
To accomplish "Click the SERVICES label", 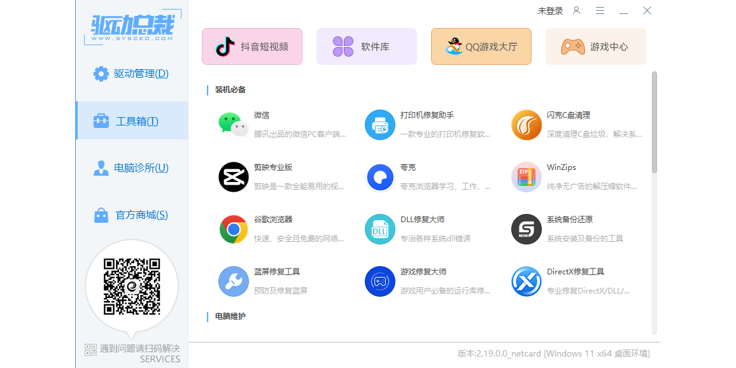I will coord(160,360).
